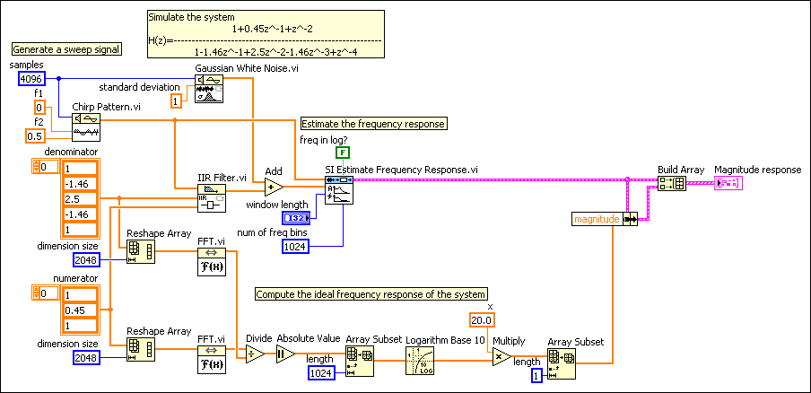811x393 pixels.
Task: Click the samples constant 4096
Action: click(x=31, y=79)
